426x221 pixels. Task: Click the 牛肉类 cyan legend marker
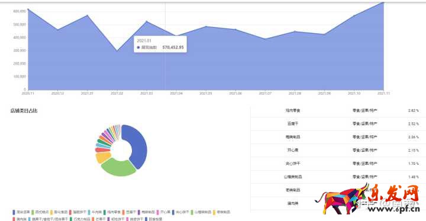(89, 212)
